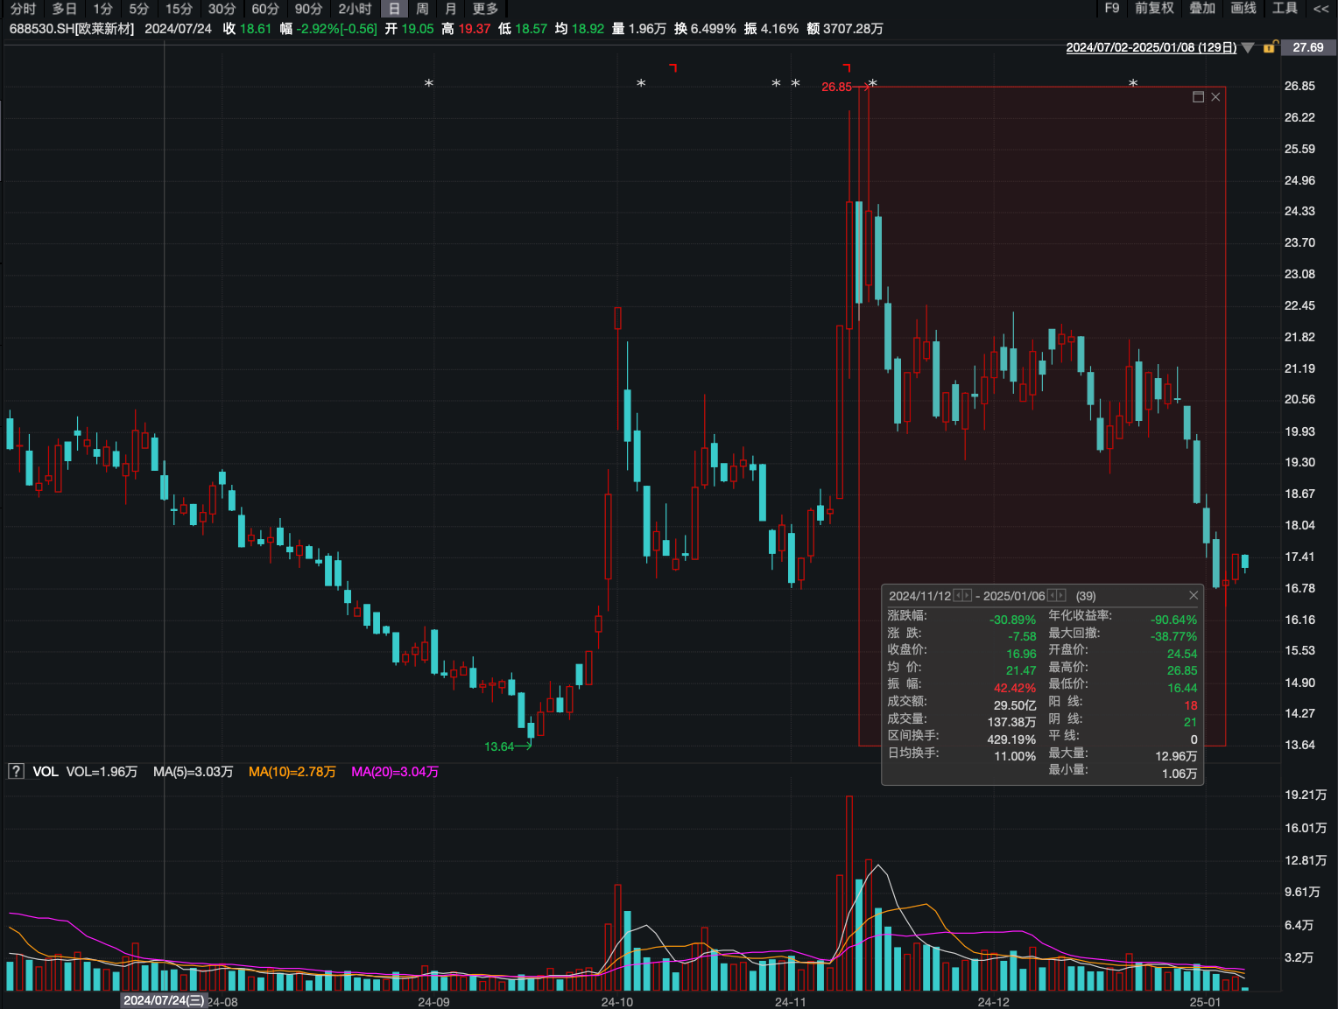Click the 2024/07/02-2025/01/08 date range link

point(1151,47)
